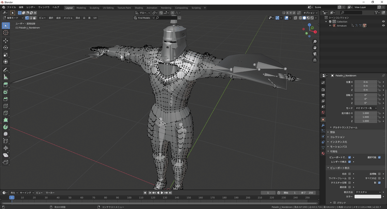Select the Inset Faces tool

pos(6,92)
